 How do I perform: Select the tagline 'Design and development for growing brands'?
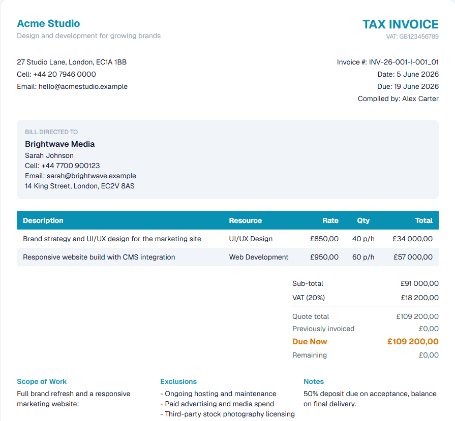click(x=89, y=36)
